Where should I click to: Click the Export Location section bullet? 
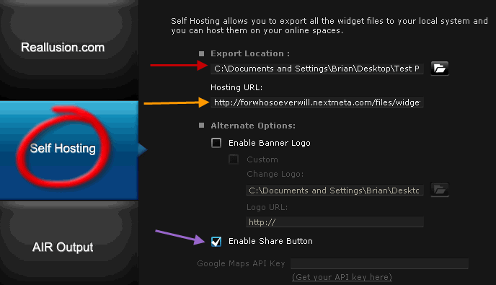202,53
